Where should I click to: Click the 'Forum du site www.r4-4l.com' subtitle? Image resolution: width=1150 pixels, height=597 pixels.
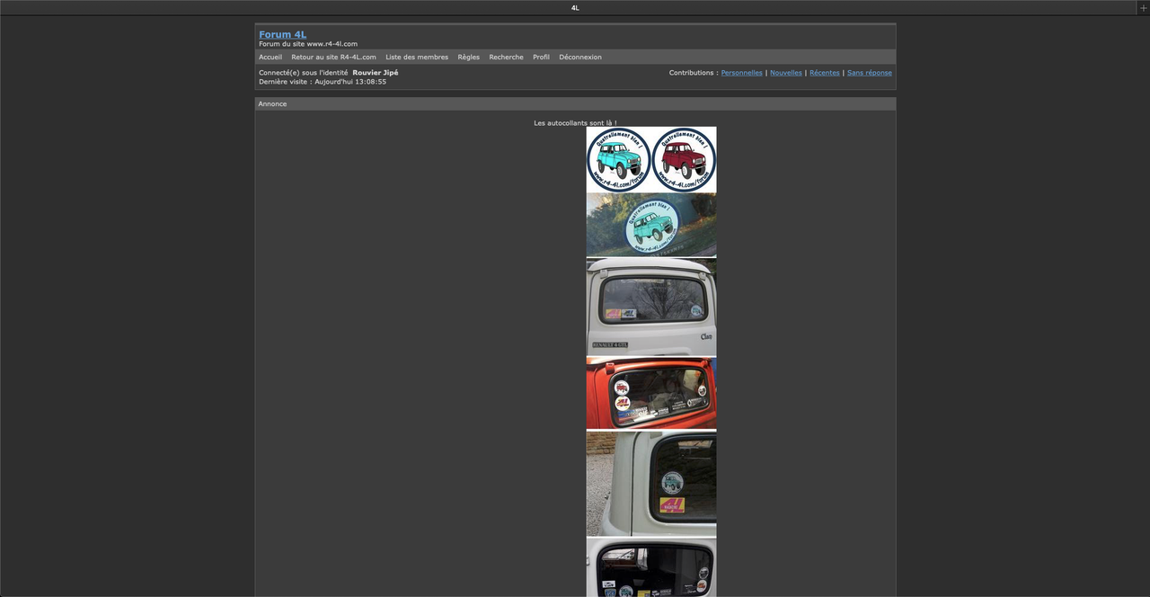click(308, 44)
